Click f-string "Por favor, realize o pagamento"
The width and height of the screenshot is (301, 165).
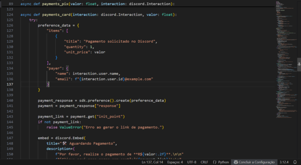pos(119,154)
